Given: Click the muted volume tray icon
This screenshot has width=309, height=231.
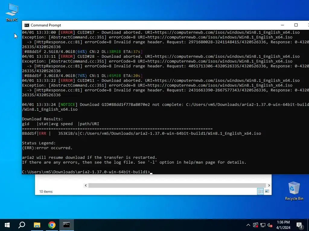Looking at the screenshot, I should [x=270, y=225].
